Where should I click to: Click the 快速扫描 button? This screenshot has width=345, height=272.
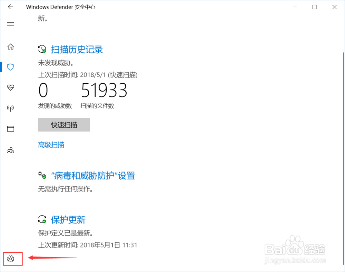click(64, 125)
